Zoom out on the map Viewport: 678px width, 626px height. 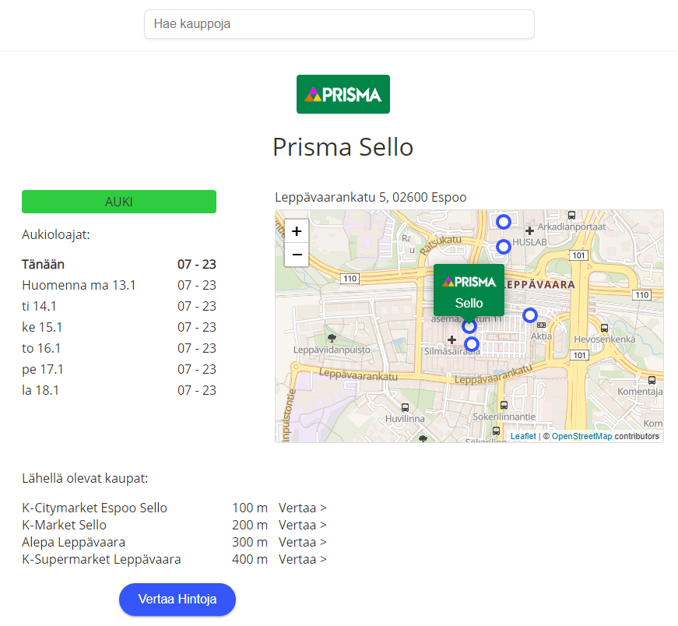[297, 255]
